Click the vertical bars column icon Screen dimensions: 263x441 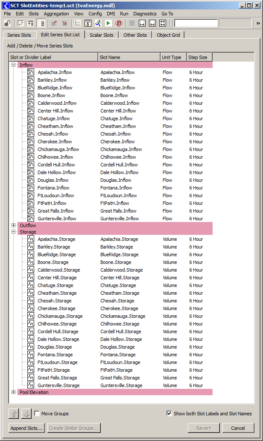pos(132,24)
